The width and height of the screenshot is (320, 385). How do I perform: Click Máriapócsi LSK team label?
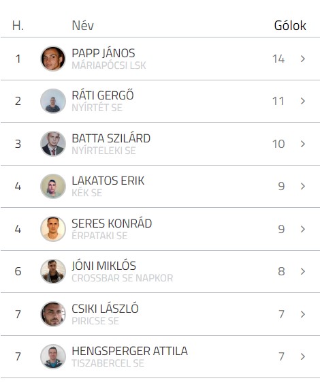click(x=109, y=65)
